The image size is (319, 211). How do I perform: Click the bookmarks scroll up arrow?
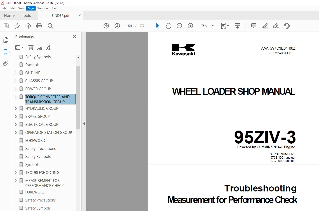(x=78, y=57)
